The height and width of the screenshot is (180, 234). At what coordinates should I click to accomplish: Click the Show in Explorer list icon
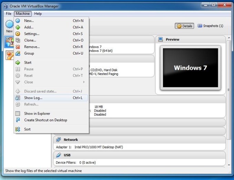click(18, 114)
